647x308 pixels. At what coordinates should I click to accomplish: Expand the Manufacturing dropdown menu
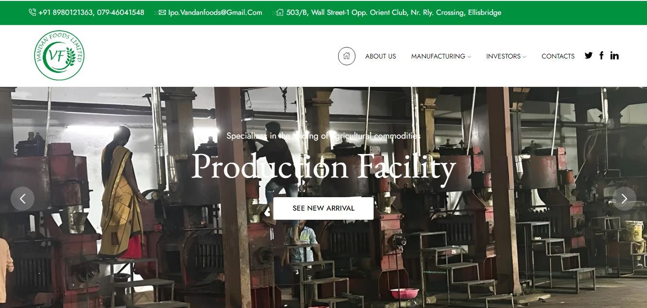(441, 56)
